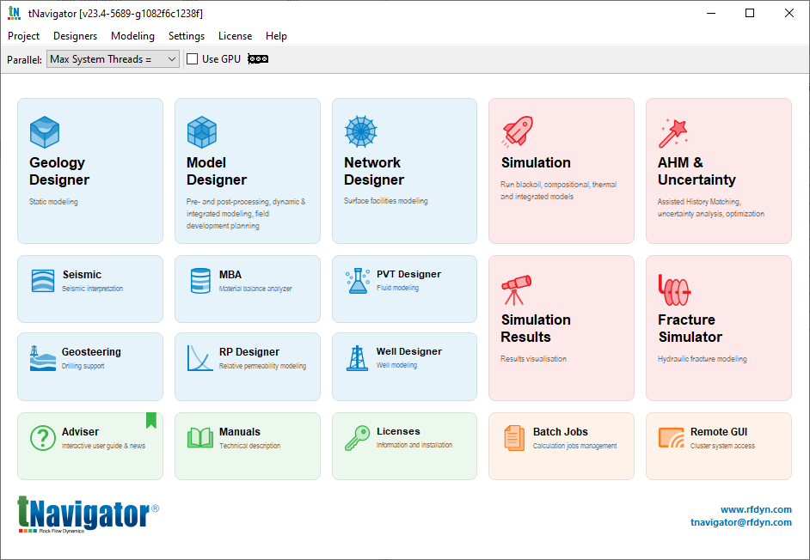
Task: Click the Simulation Results telescope icon
Action: tap(516, 289)
